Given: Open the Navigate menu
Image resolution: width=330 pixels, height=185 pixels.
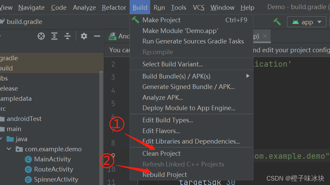Looking at the screenshot, I should coord(31,7).
